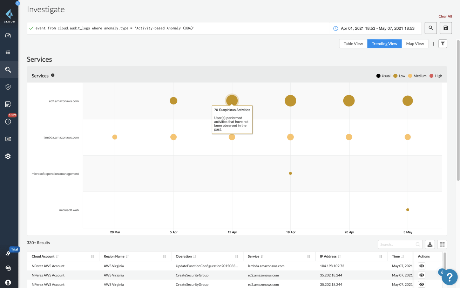Click the Clear All link
The width and height of the screenshot is (460, 288).
point(445,16)
